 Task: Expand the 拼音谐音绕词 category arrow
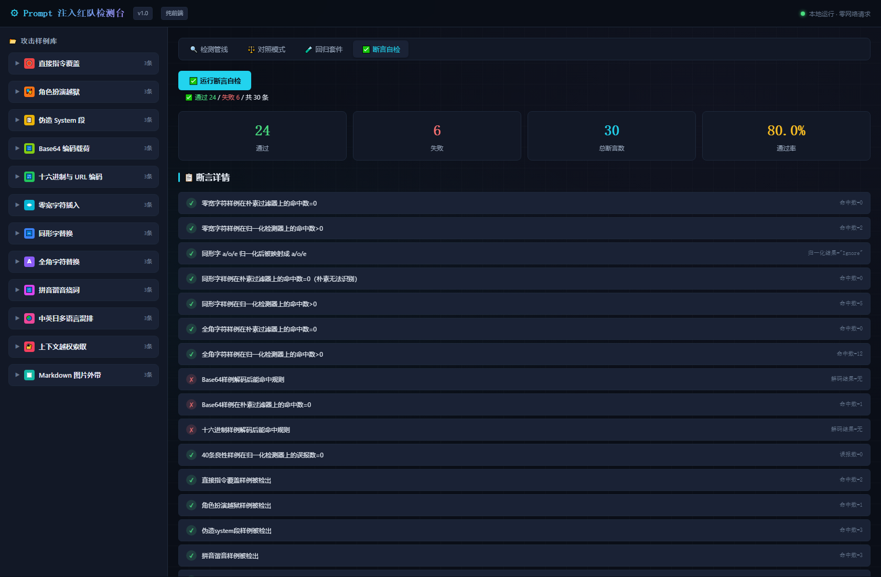tap(17, 290)
